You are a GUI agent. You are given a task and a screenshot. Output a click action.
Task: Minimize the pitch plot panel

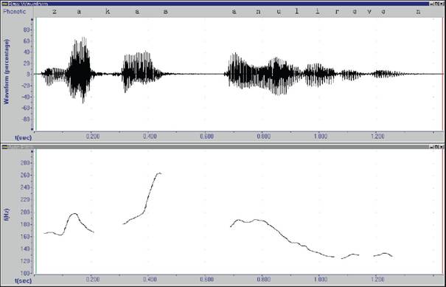[432, 147]
